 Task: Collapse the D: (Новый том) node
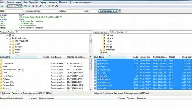coord(7,38)
